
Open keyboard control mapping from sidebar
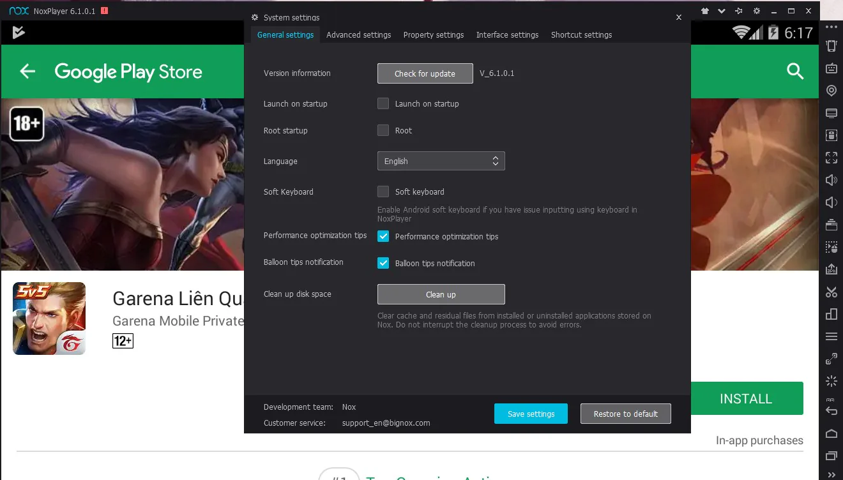832,68
